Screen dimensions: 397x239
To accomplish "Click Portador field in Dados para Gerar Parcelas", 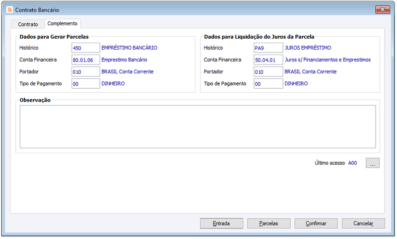I will coord(85,72).
